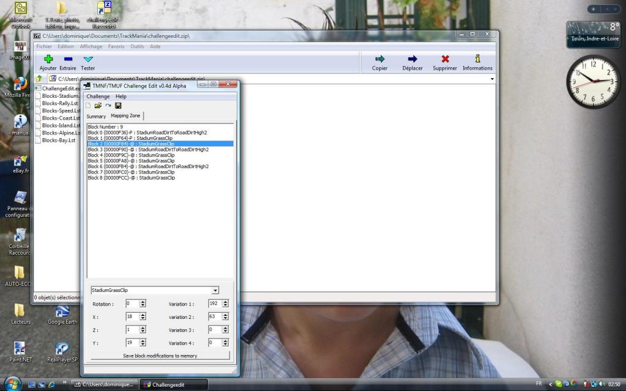Open the Help menu in Challenge Edit
The width and height of the screenshot is (626, 391).
[121, 97]
